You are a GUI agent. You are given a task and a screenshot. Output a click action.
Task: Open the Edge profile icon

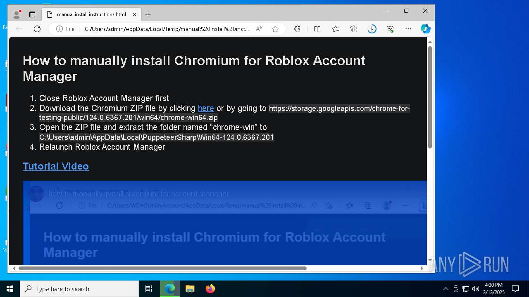click(17, 14)
